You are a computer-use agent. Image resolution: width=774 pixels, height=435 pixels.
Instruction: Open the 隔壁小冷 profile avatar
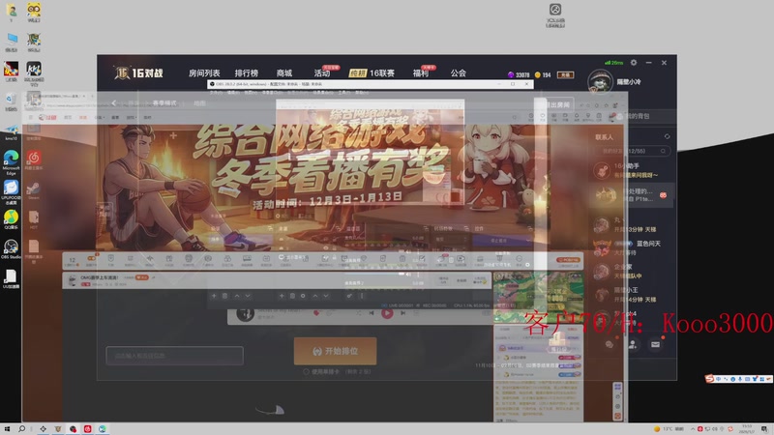(x=600, y=81)
